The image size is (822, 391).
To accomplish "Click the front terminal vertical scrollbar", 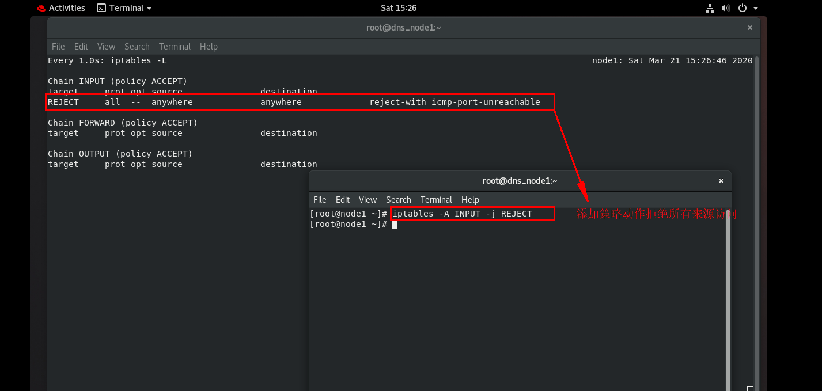I will click(728, 299).
